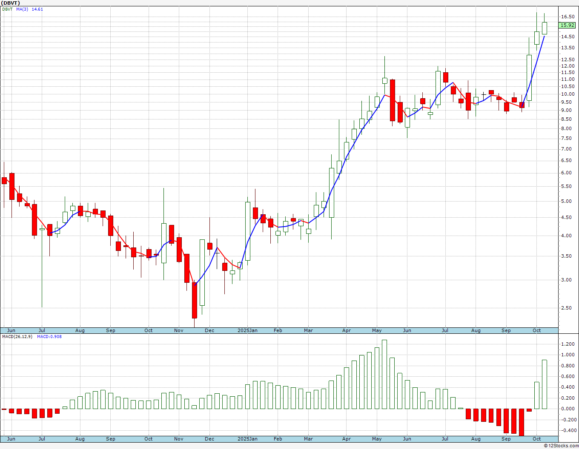Select the 14.61 moving average value
This screenshot has height=449, width=579.
(37, 9)
